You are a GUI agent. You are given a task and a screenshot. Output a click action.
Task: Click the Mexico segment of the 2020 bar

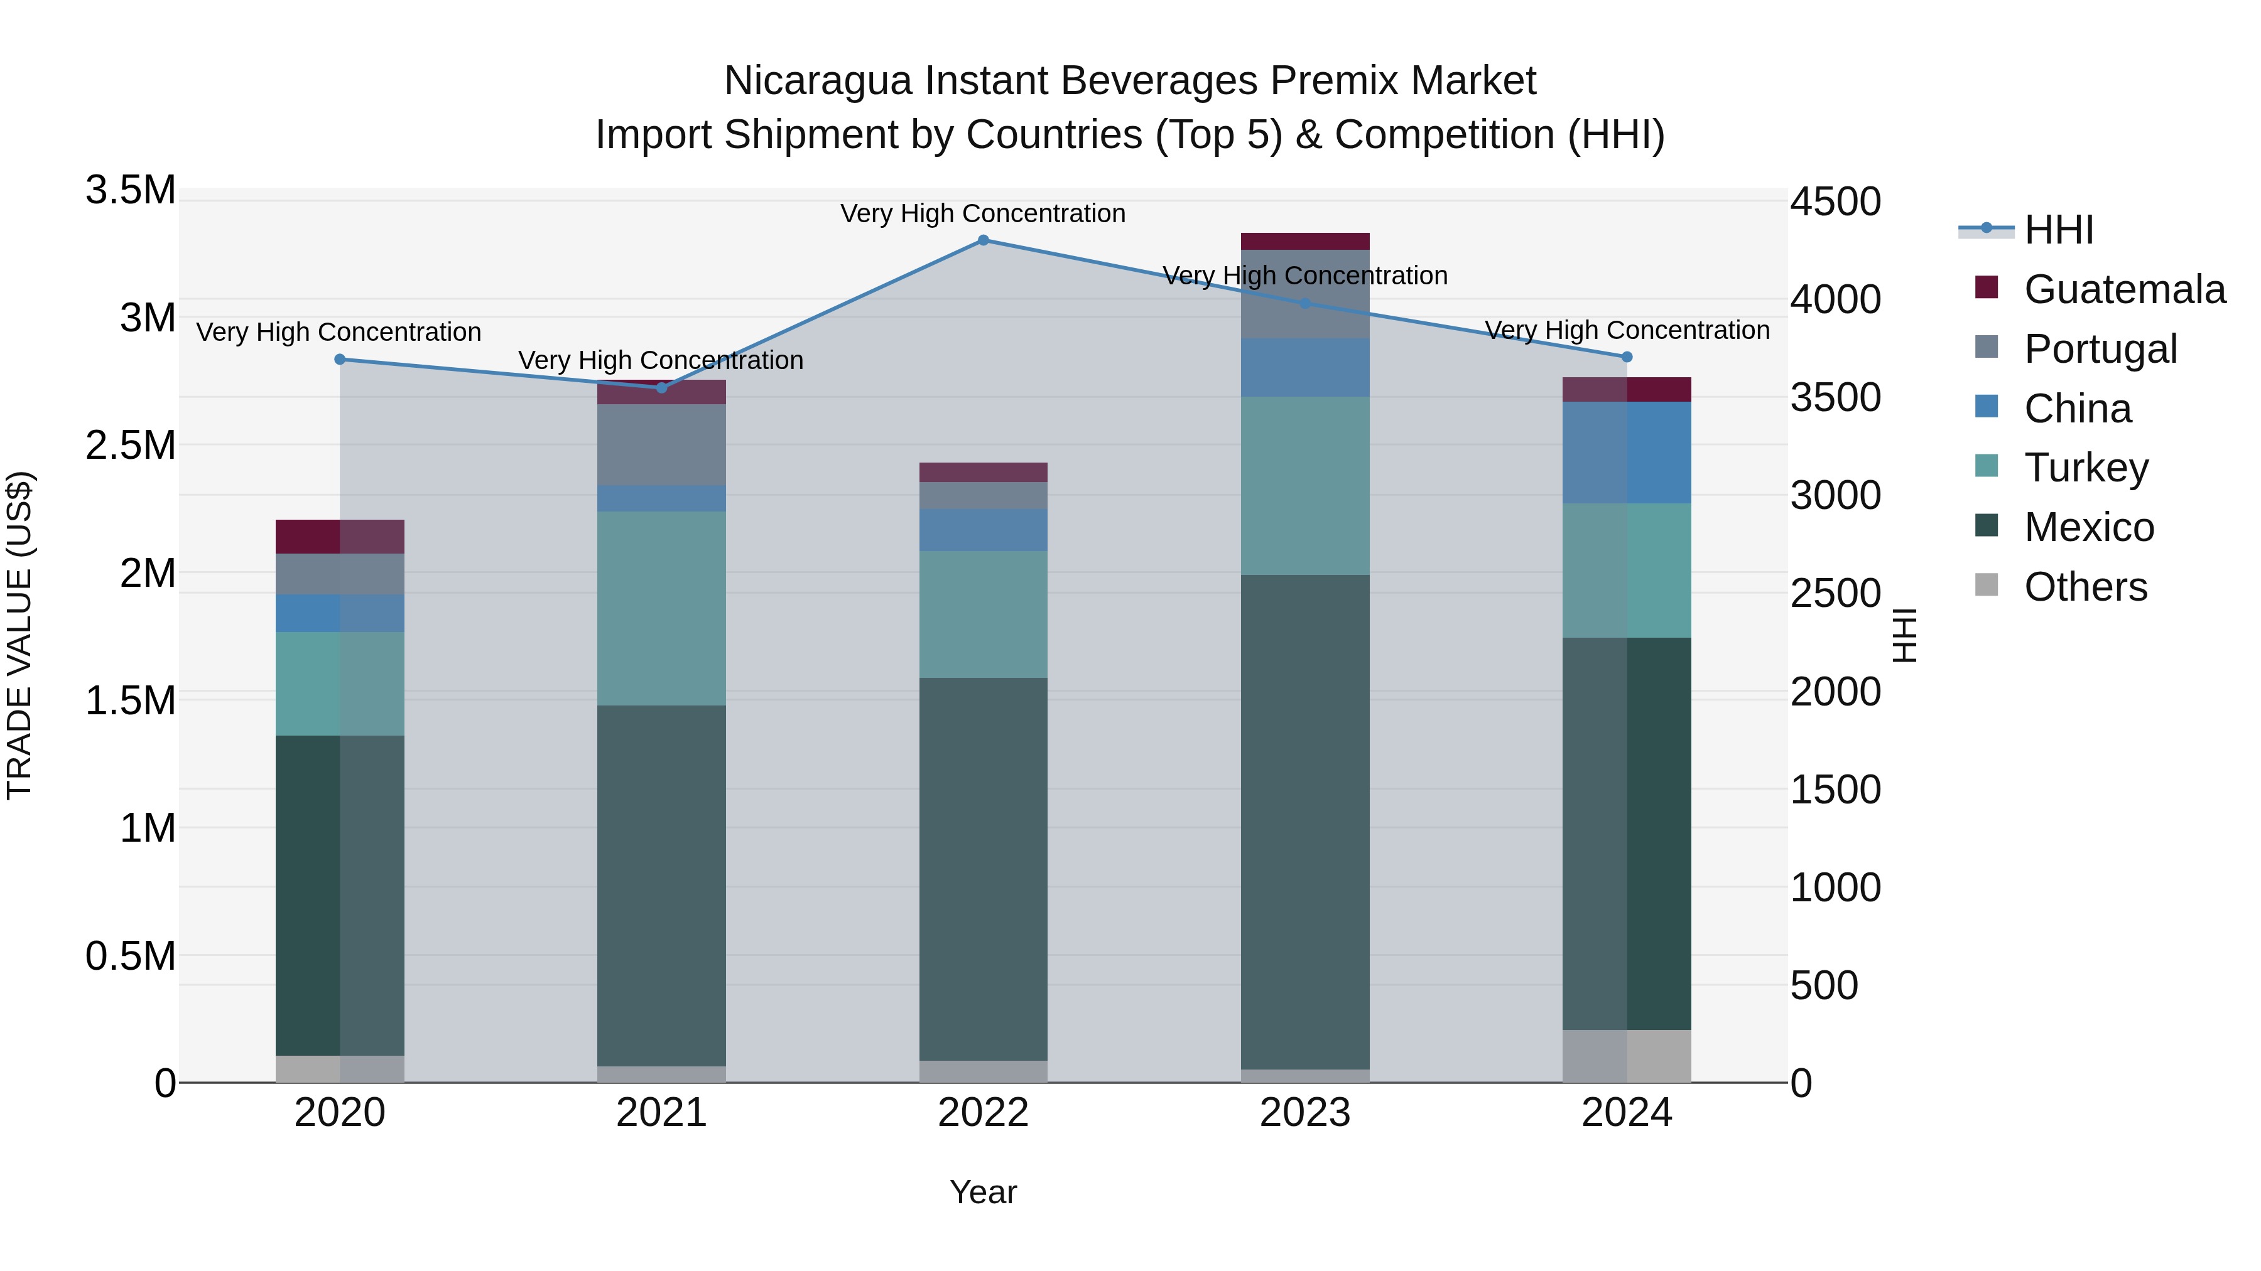(x=340, y=896)
